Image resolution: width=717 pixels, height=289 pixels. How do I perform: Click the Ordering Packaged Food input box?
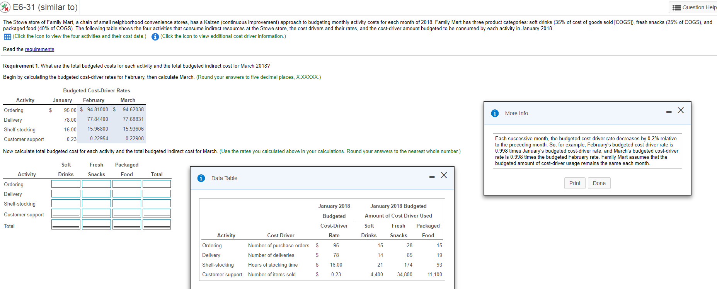[127, 184]
